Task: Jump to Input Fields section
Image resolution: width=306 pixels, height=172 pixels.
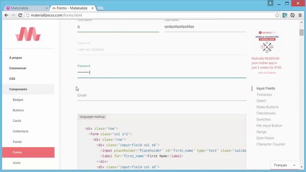Action: 266,88
